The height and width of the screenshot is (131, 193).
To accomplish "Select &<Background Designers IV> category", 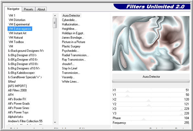I will (x=26, y=51).
